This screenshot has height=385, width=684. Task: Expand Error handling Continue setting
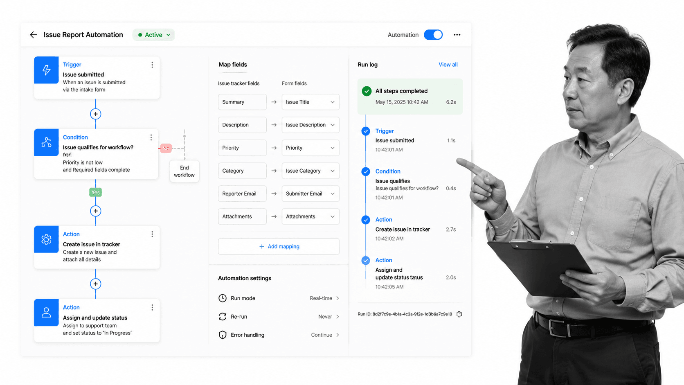(x=325, y=335)
